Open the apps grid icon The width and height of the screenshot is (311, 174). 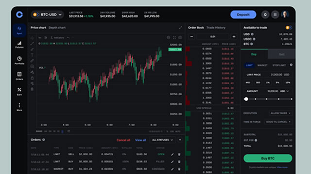[x=275, y=14]
